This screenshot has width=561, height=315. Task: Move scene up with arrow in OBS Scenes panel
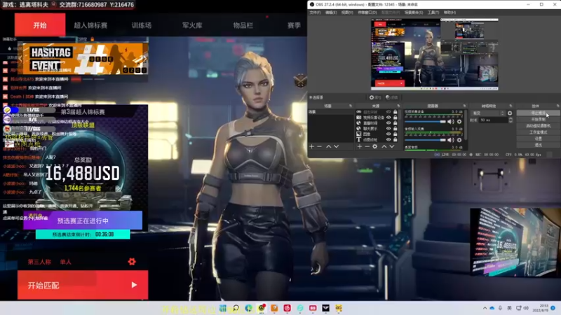[328, 146]
